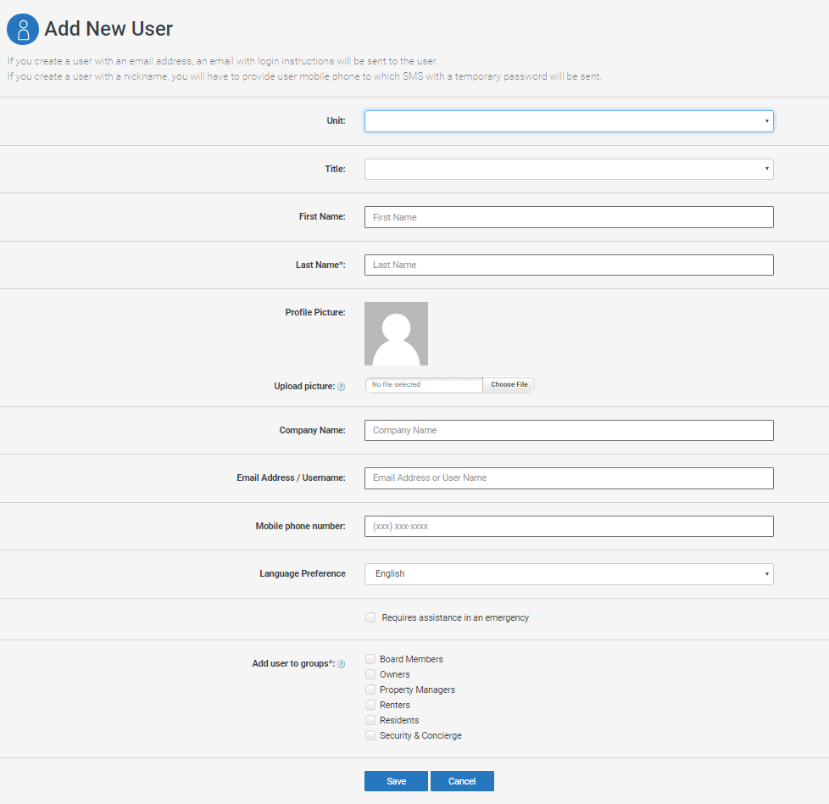
Task: Click the default profile picture avatar
Action: [396, 333]
